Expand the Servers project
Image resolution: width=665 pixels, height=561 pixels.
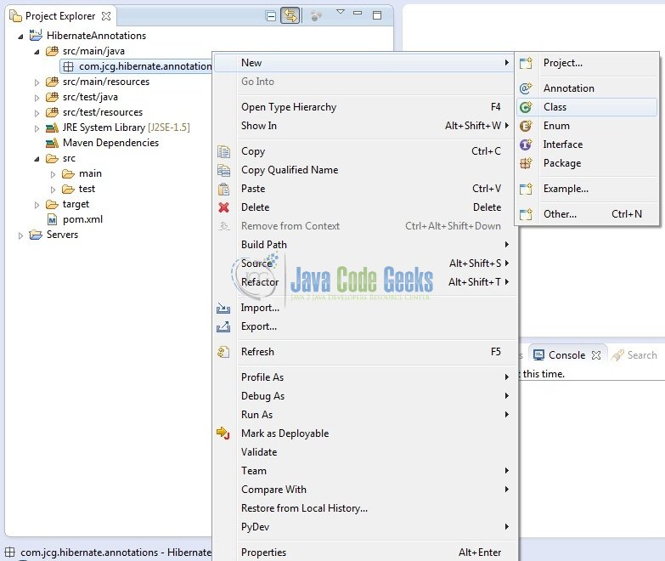(x=20, y=235)
